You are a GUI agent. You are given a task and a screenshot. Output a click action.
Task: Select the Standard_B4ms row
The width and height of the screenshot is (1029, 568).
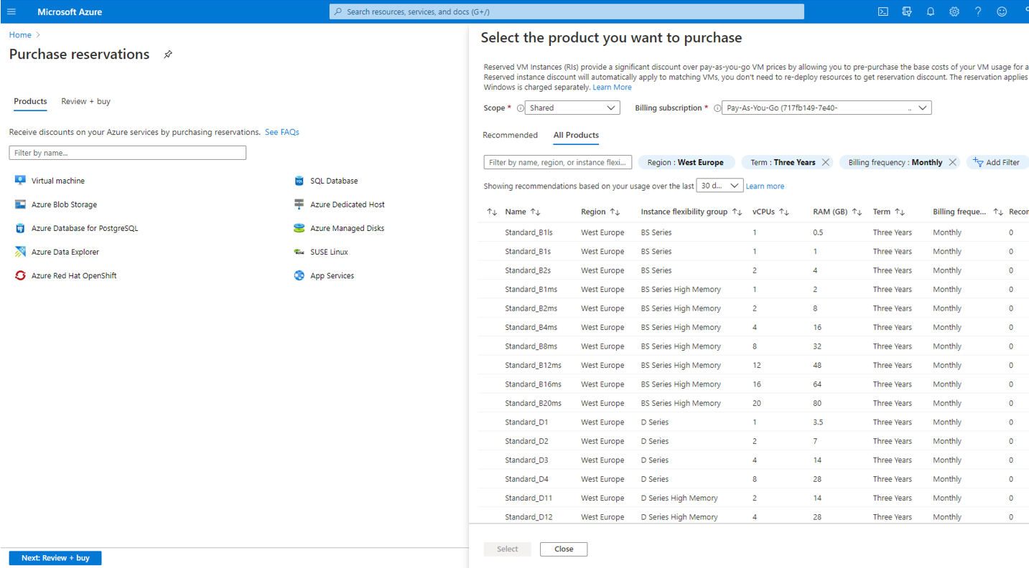[x=753, y=327]
